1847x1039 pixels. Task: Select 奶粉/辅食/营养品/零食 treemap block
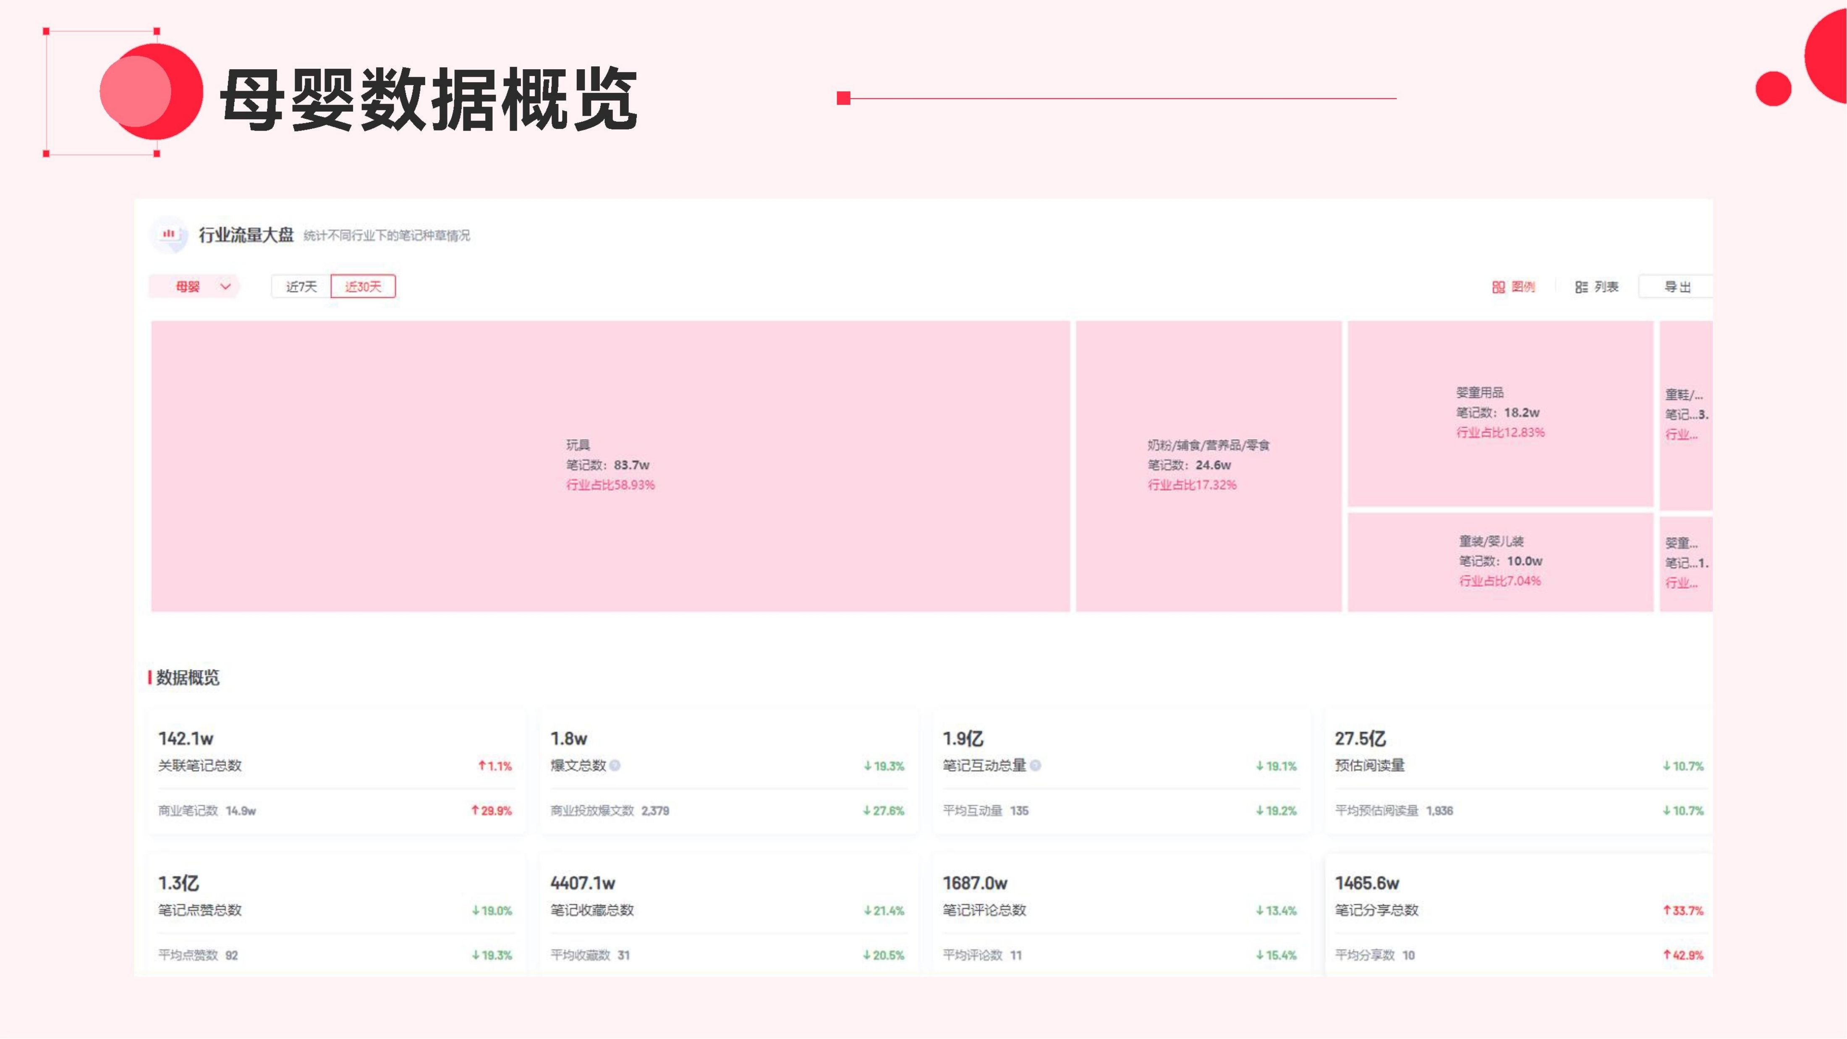(1208, 466)
